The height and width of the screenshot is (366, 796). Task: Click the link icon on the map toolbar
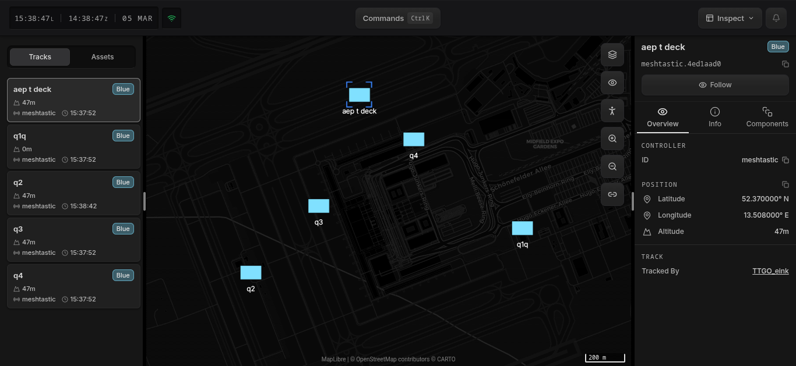[x=612, y=194]
